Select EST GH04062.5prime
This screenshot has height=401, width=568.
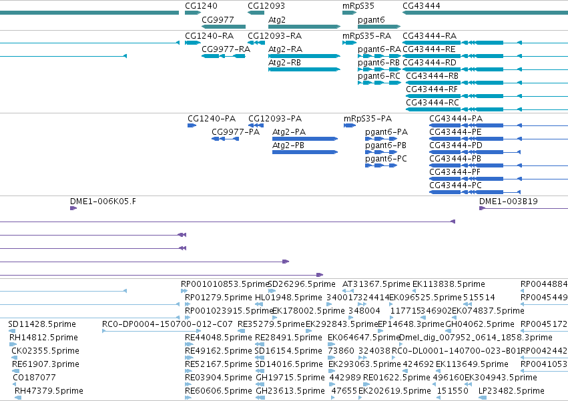pos(480,324)
